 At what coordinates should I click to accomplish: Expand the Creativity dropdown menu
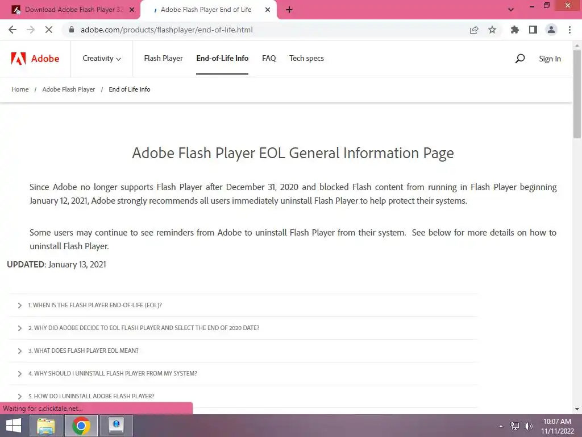[x=102, y=59]
